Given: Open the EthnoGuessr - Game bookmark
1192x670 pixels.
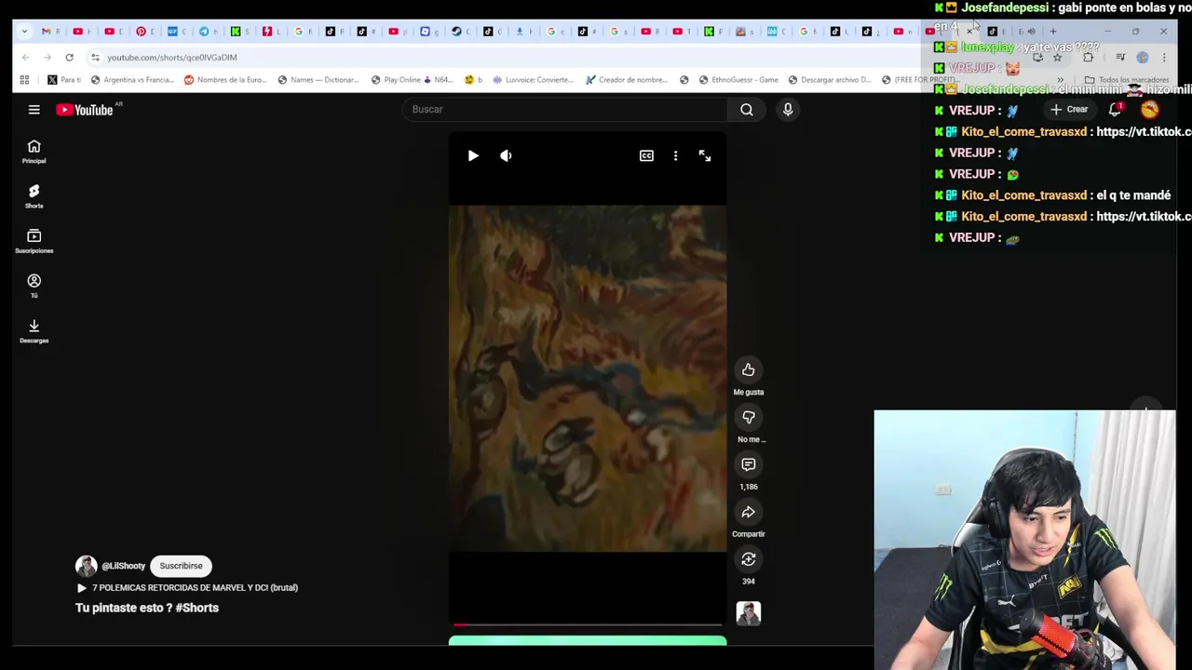Looking at the screenshot, I should tap(738, 80).
